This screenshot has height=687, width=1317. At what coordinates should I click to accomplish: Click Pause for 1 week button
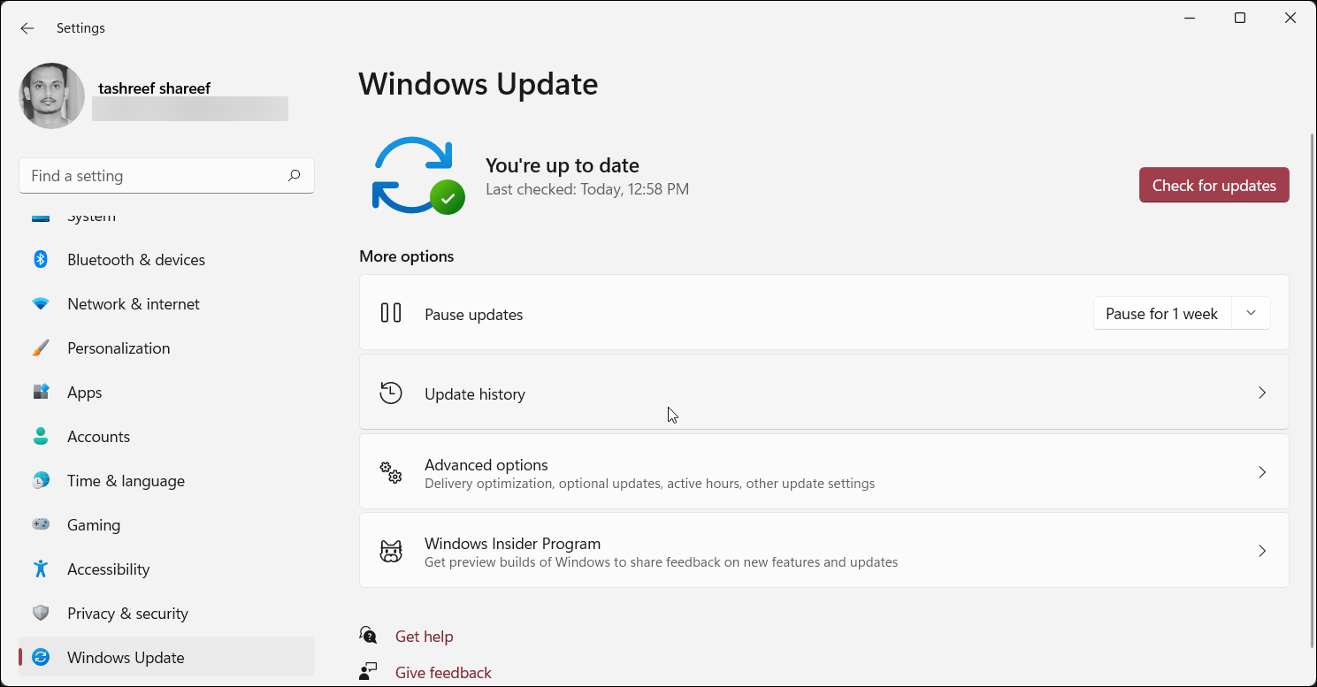[x=1161, y=313]
